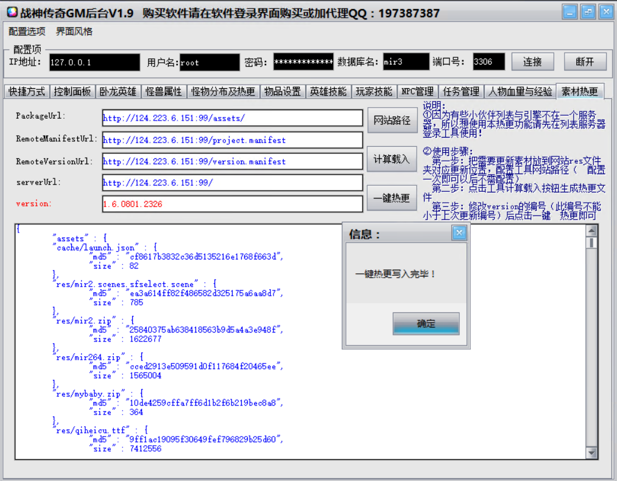Click into the RemoteVersionUrl field
This screenshot has width=617, height=481.
tap(232, 161)
